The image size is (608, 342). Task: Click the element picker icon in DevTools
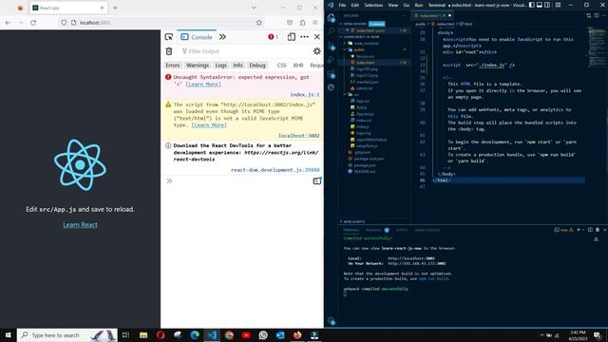pyautogui.click(x=169, y=37)
